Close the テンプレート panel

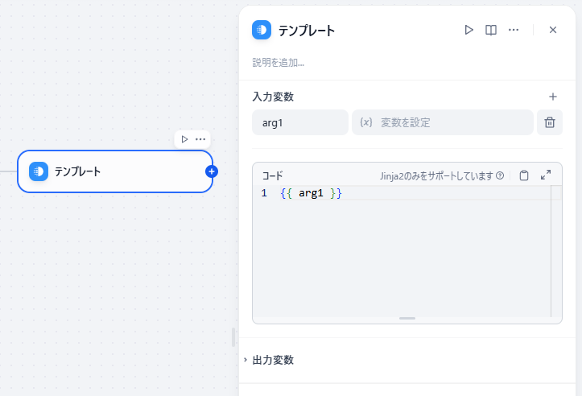[x=553, y=30]
